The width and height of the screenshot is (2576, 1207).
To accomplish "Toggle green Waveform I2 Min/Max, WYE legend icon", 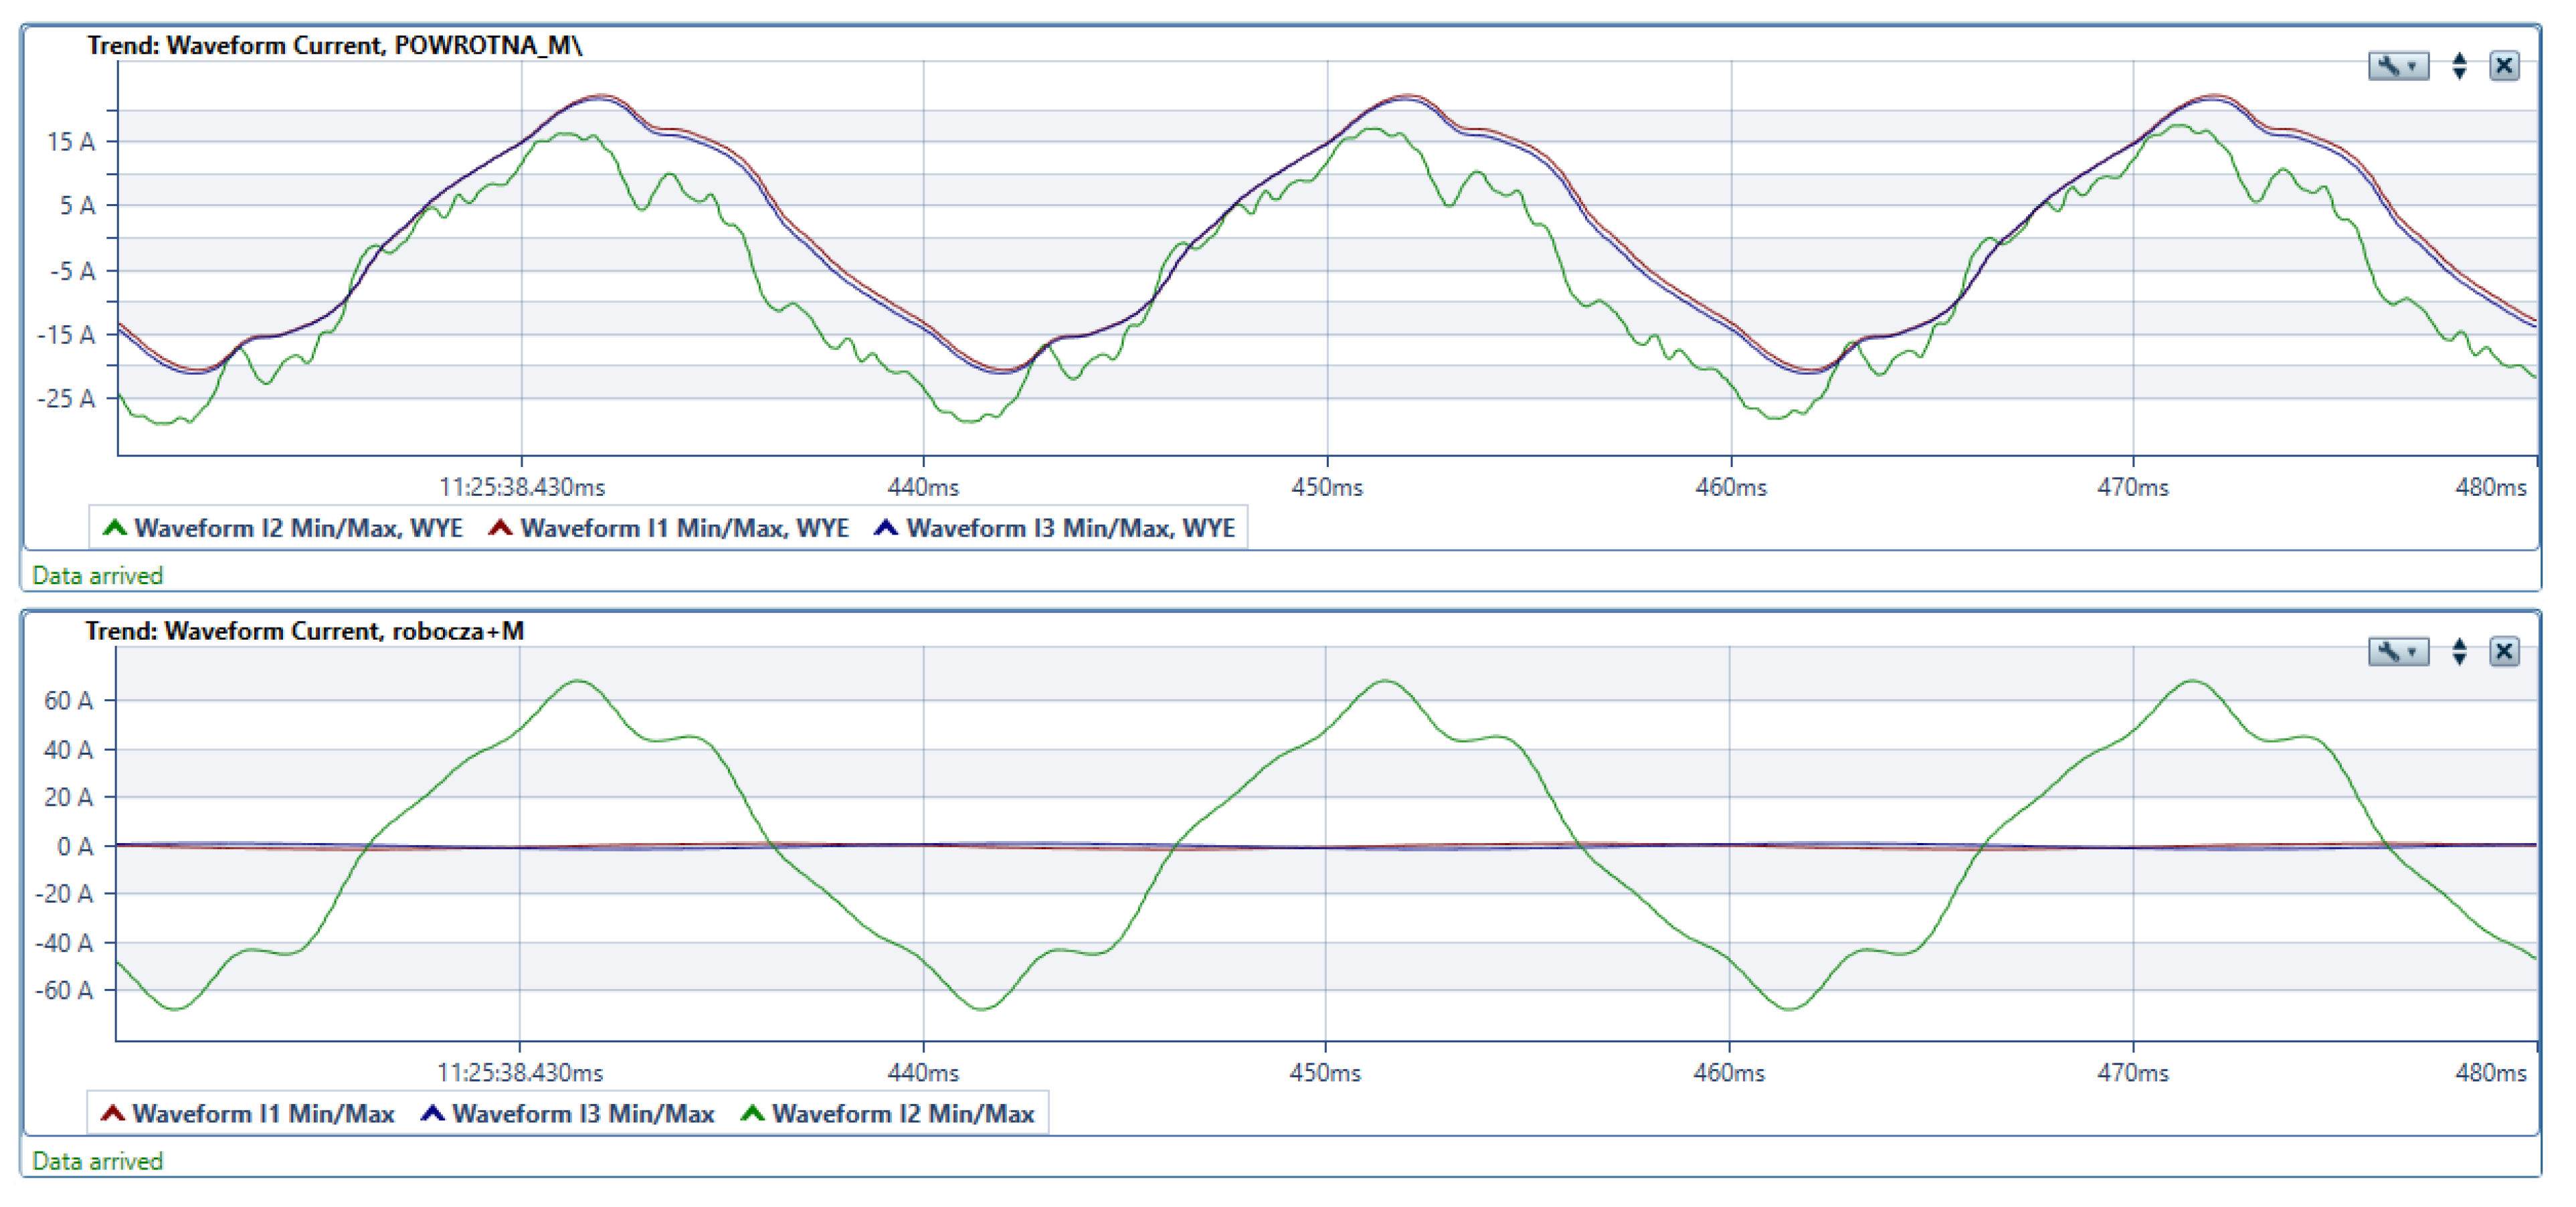I will [115, 528].
